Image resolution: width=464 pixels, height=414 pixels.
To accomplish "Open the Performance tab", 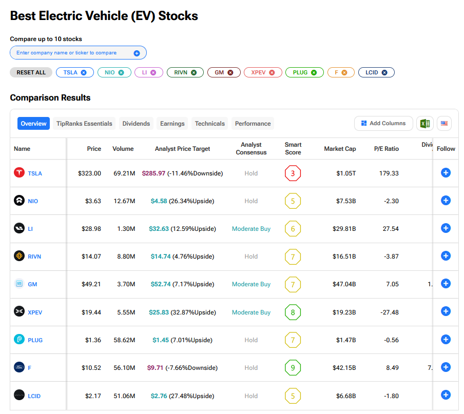I will tap(253, 124).
